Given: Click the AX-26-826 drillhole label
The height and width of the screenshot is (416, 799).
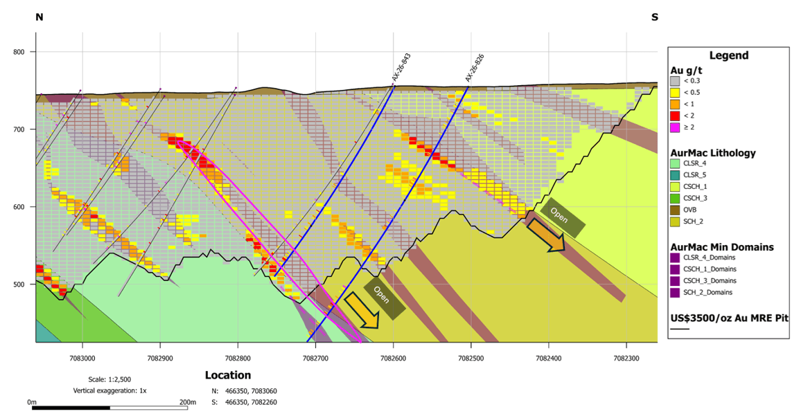Looking at the screenshot, I should pos(475,68).
